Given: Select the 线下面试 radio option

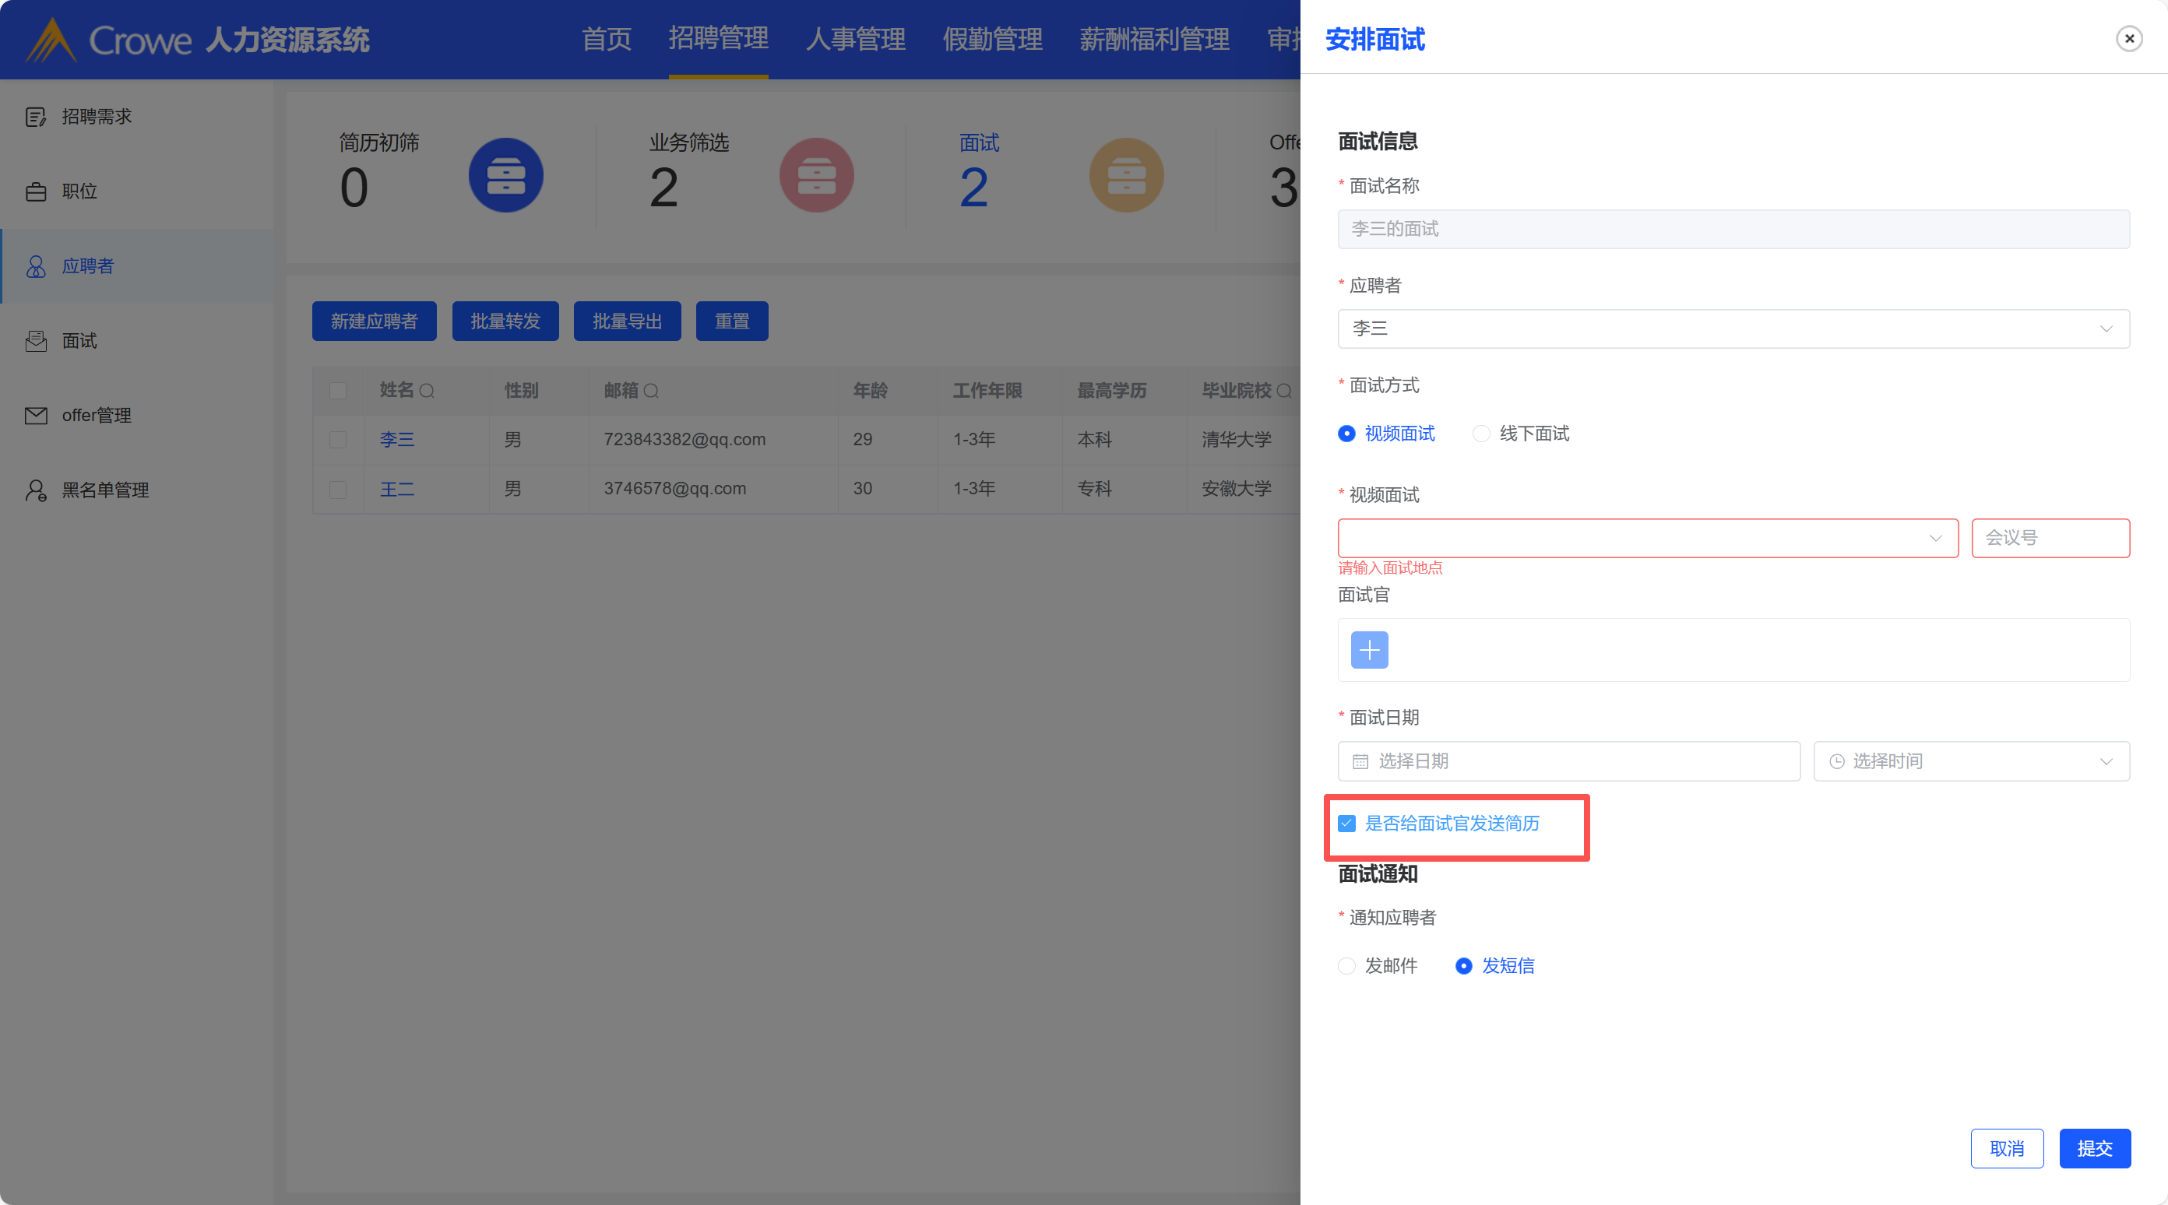Looking at the screenshot, I should coord(1481,434).
